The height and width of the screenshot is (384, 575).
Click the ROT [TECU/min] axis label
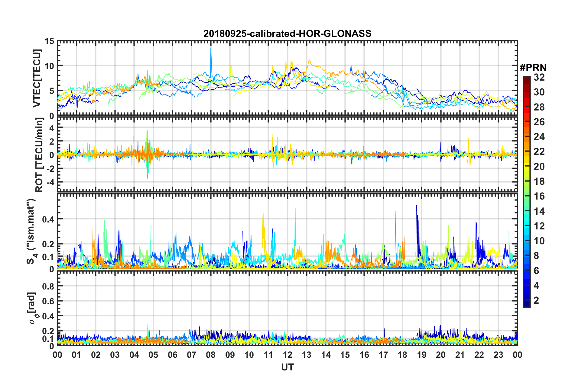click(39, 155)
